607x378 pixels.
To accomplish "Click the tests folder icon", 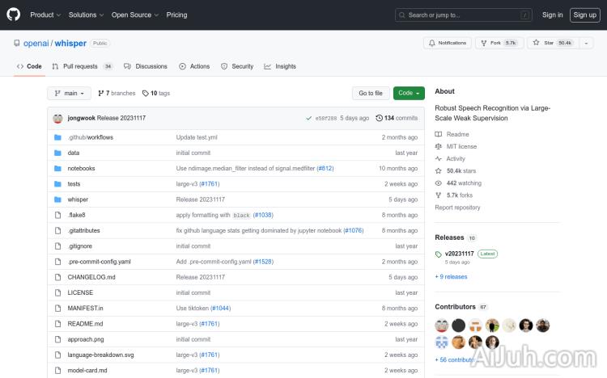I will [57, 184].
